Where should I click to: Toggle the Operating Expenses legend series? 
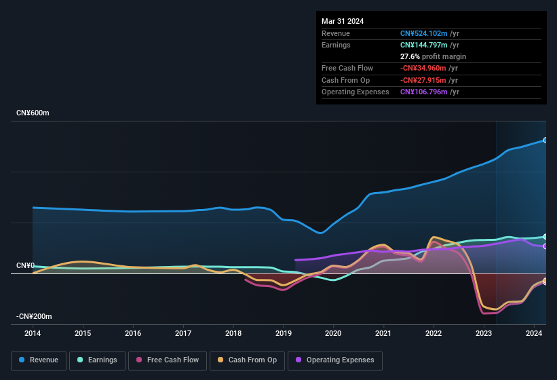pyautogui.click(x=334, y=360)
